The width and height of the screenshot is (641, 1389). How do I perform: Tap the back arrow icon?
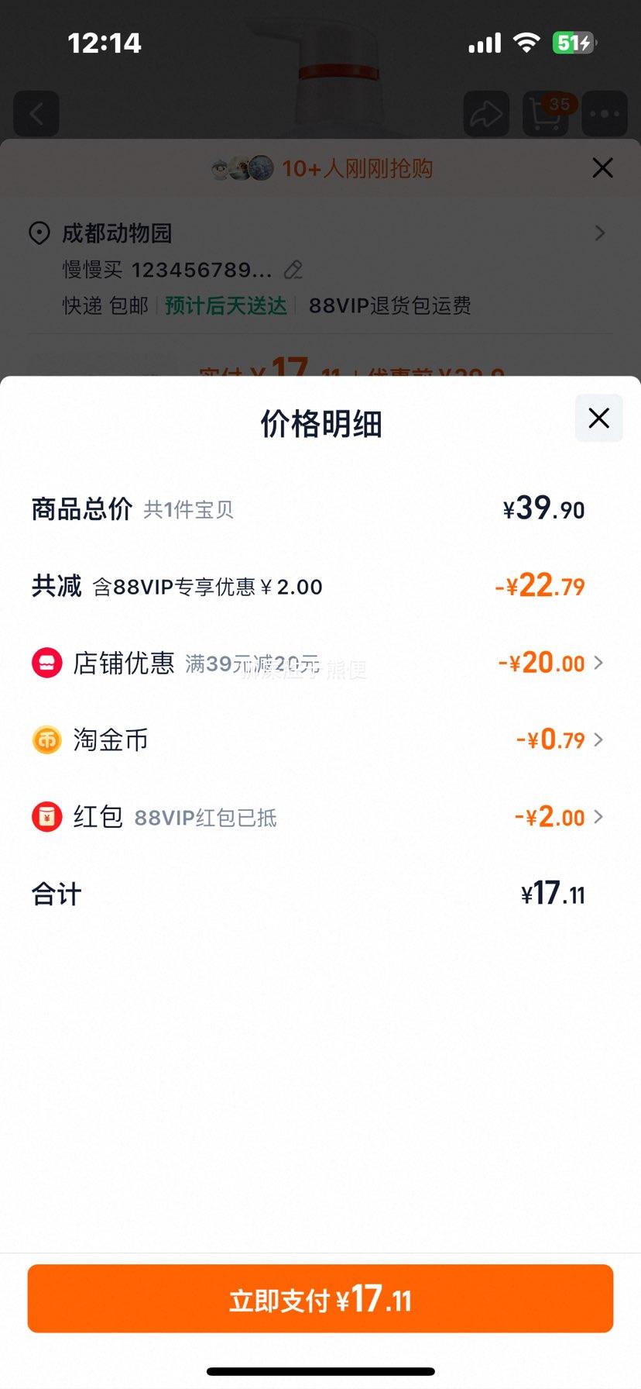[x=36, y=114]
